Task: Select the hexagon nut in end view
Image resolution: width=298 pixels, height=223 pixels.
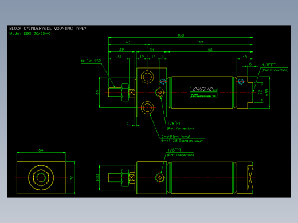Action: pos(41,178)
